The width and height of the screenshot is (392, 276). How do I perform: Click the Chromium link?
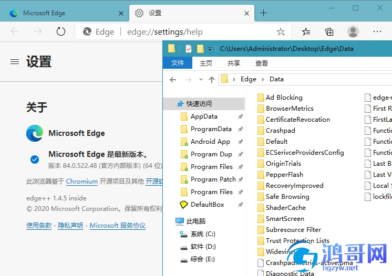82,182
